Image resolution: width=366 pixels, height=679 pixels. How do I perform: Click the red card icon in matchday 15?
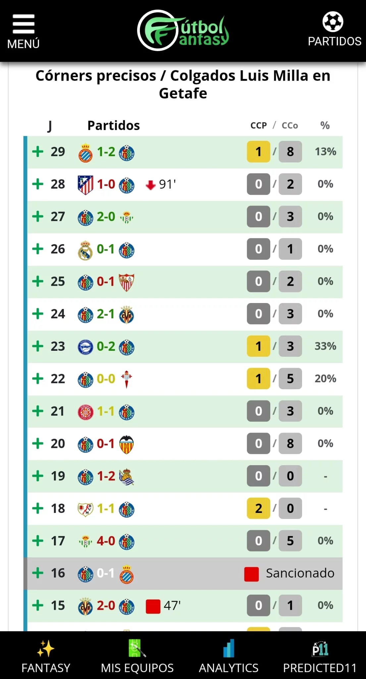click(153, 606)
